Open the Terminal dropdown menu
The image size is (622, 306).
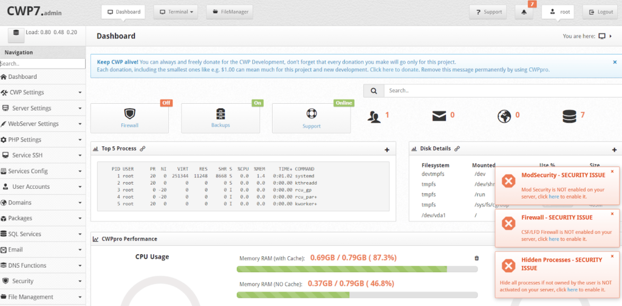[176, 12]
